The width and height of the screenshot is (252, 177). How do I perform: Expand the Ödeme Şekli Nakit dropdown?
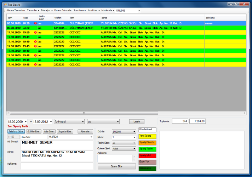pos(134,149)
